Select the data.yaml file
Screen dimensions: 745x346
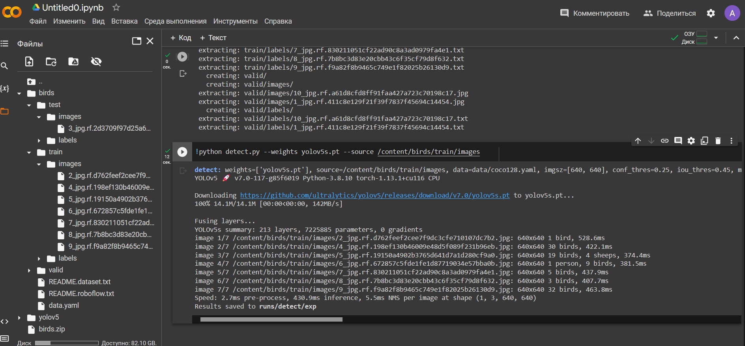[64, 305]
